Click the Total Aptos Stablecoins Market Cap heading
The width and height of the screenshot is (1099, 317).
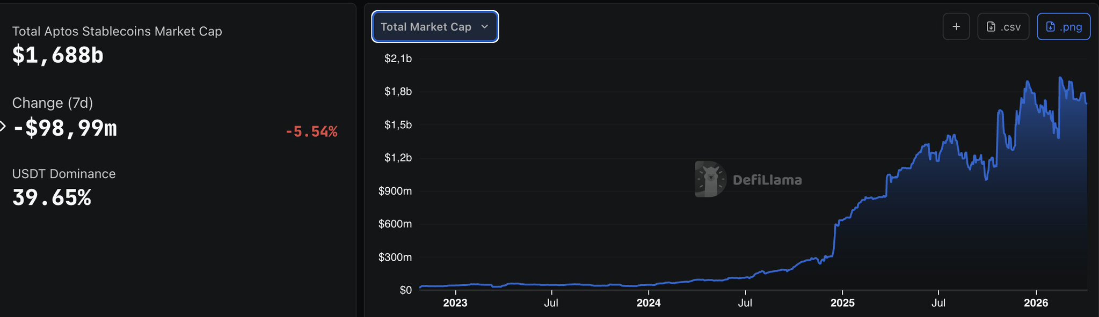coord(117,32)
